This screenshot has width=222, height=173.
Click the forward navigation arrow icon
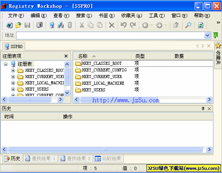[159, 25]
